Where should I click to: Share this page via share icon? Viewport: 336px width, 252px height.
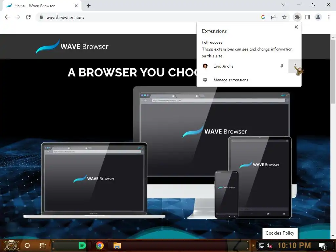pyautogui.click(x=274, y=17)
